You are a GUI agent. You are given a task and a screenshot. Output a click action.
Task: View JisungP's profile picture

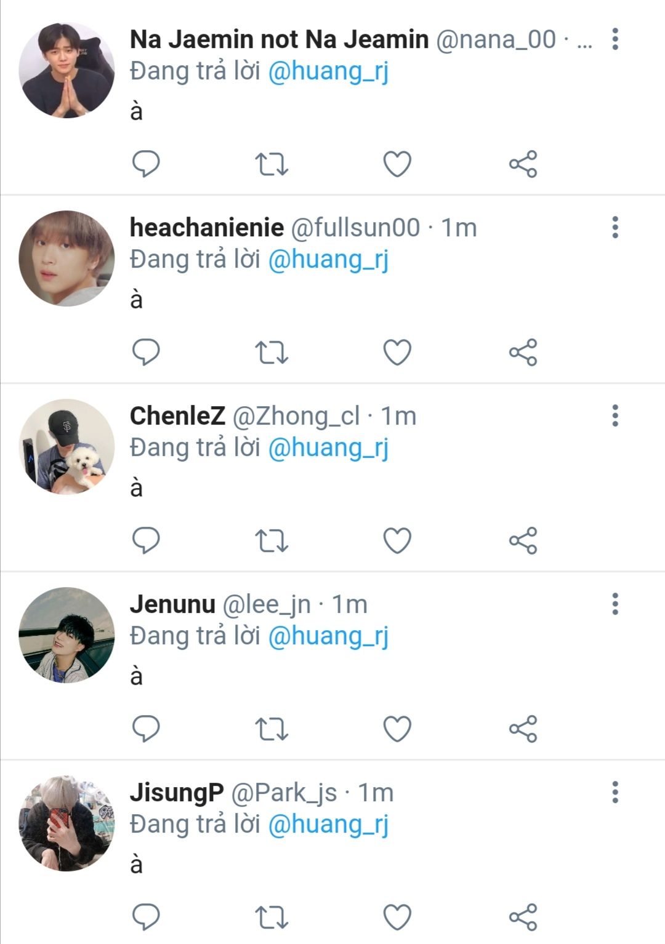click(66, 823)
